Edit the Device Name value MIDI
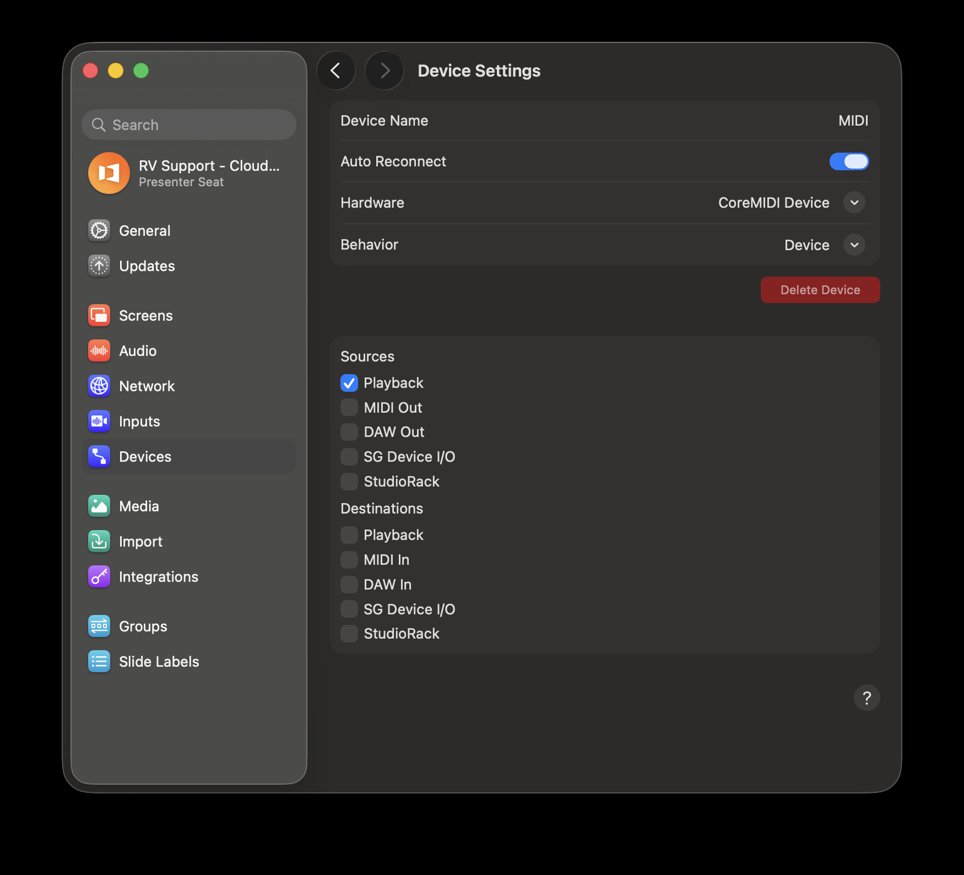This screenshot has height=875, width=964. pyautogui.click(x=853, y=121)
